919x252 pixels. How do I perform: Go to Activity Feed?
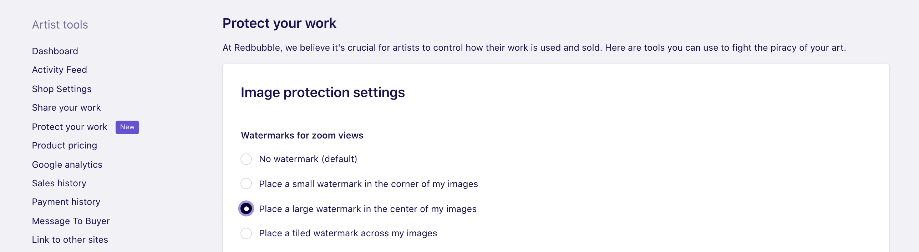59,70
